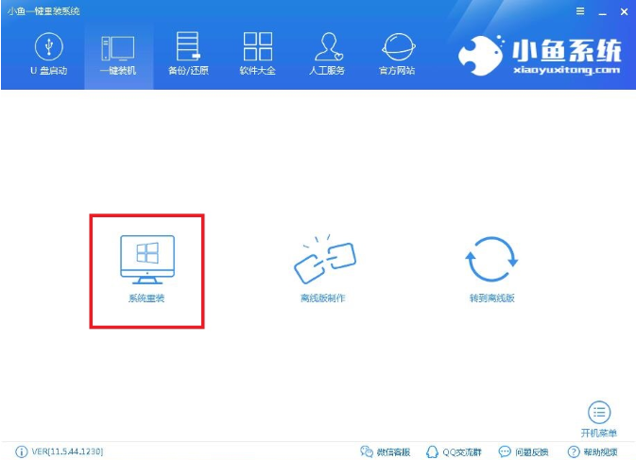636x460 pixels.
Task: Go to the 软件大全 software collection
Action: point(257,53)
